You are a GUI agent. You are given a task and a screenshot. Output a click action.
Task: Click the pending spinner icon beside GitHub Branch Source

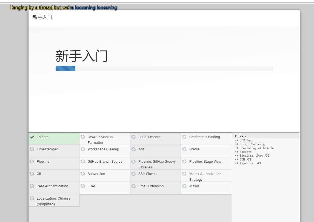83,162
